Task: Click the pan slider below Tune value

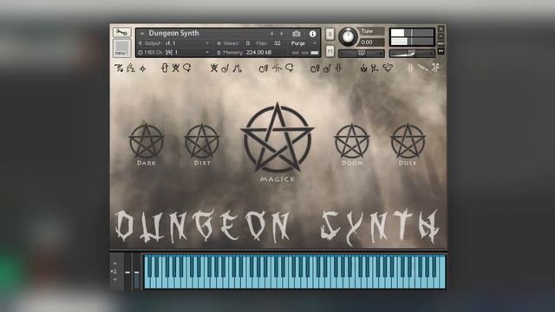Action: click(x=362, y=54)
